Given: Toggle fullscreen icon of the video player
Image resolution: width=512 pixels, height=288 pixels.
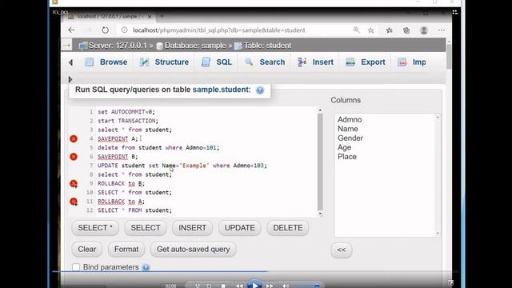Looking at the screenshot, I should pos(450,282).
